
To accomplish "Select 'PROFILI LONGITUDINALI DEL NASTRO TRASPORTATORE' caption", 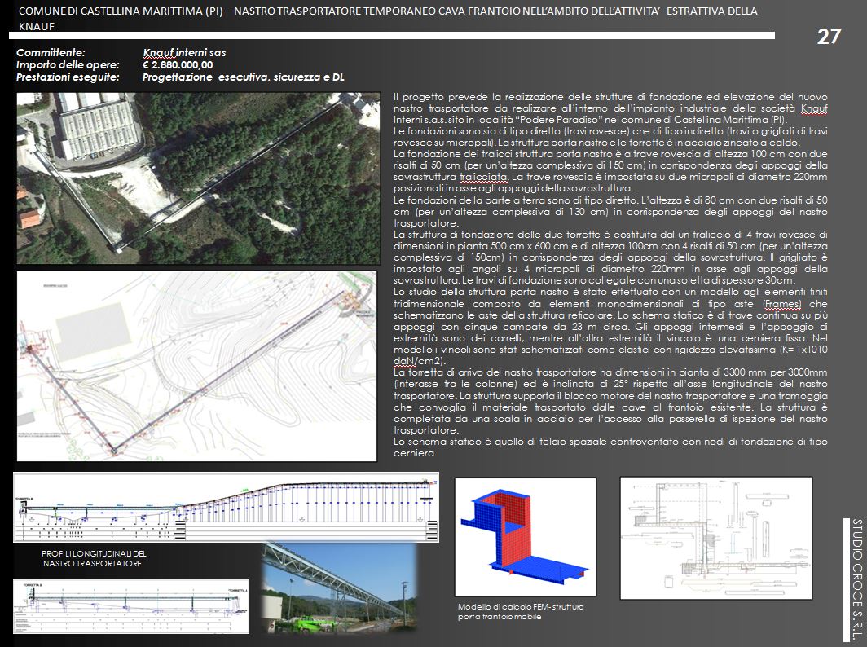I will (94, 558).
